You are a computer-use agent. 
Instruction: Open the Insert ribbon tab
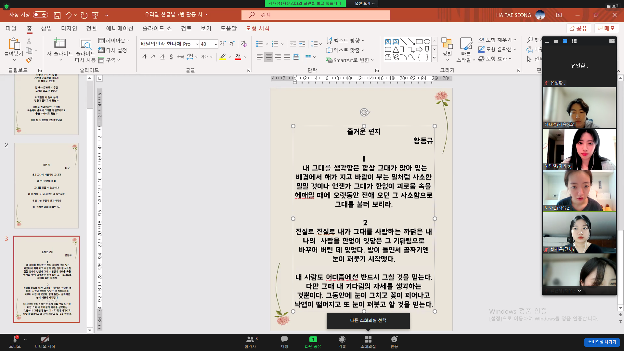point(46,28)
